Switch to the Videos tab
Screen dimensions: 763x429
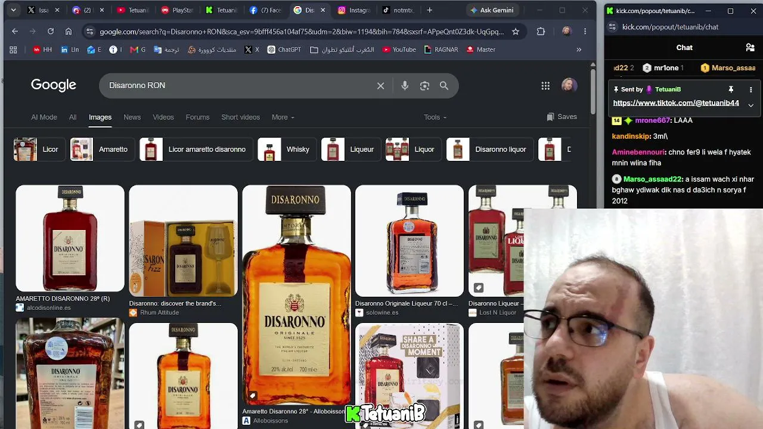163,117
